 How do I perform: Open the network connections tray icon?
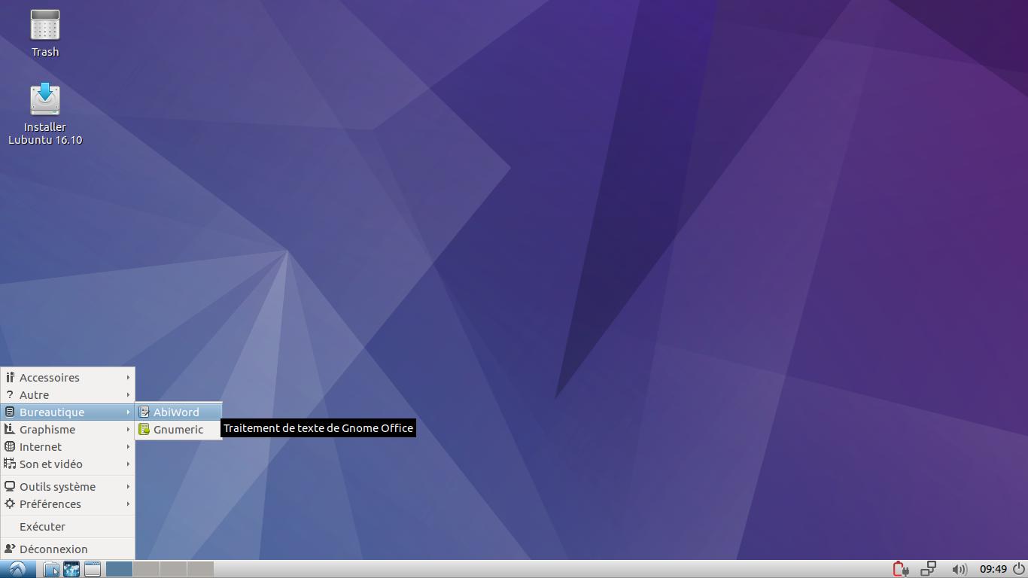[x=929, y=569]
